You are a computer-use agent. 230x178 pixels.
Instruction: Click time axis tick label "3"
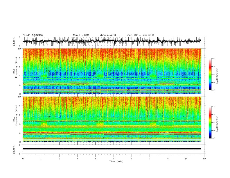coord(77,159)
